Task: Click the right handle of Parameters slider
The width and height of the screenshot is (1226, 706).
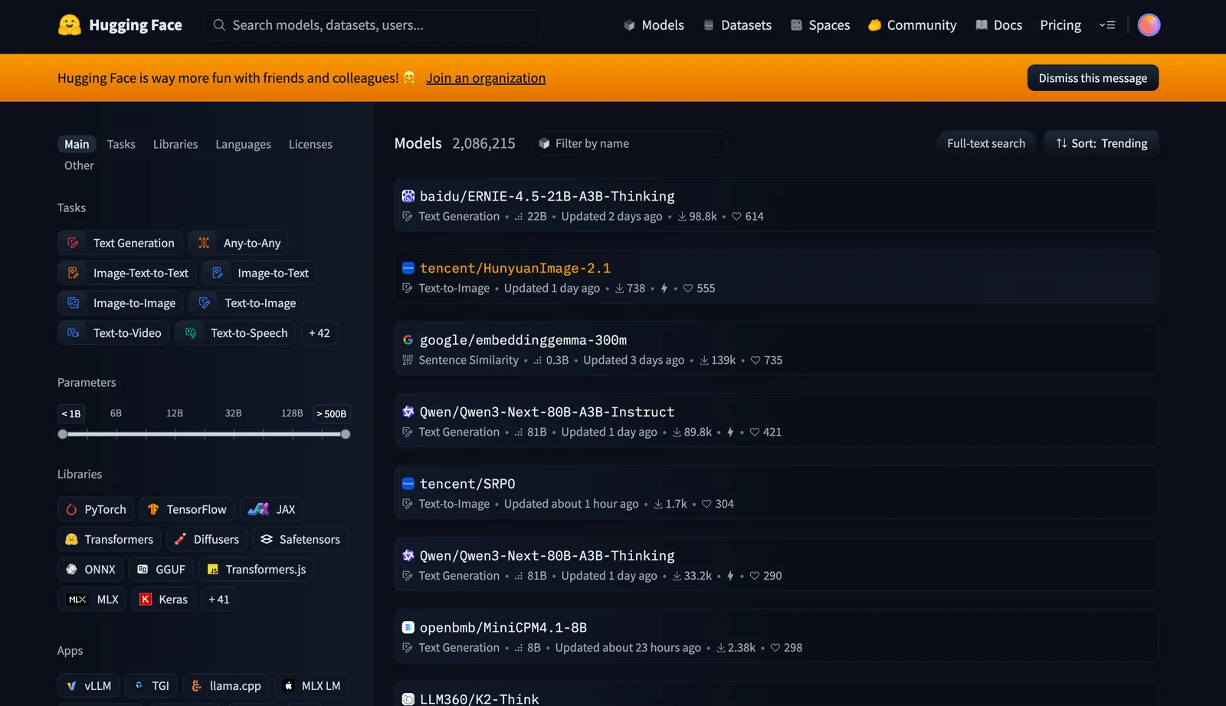Action: 346,434
